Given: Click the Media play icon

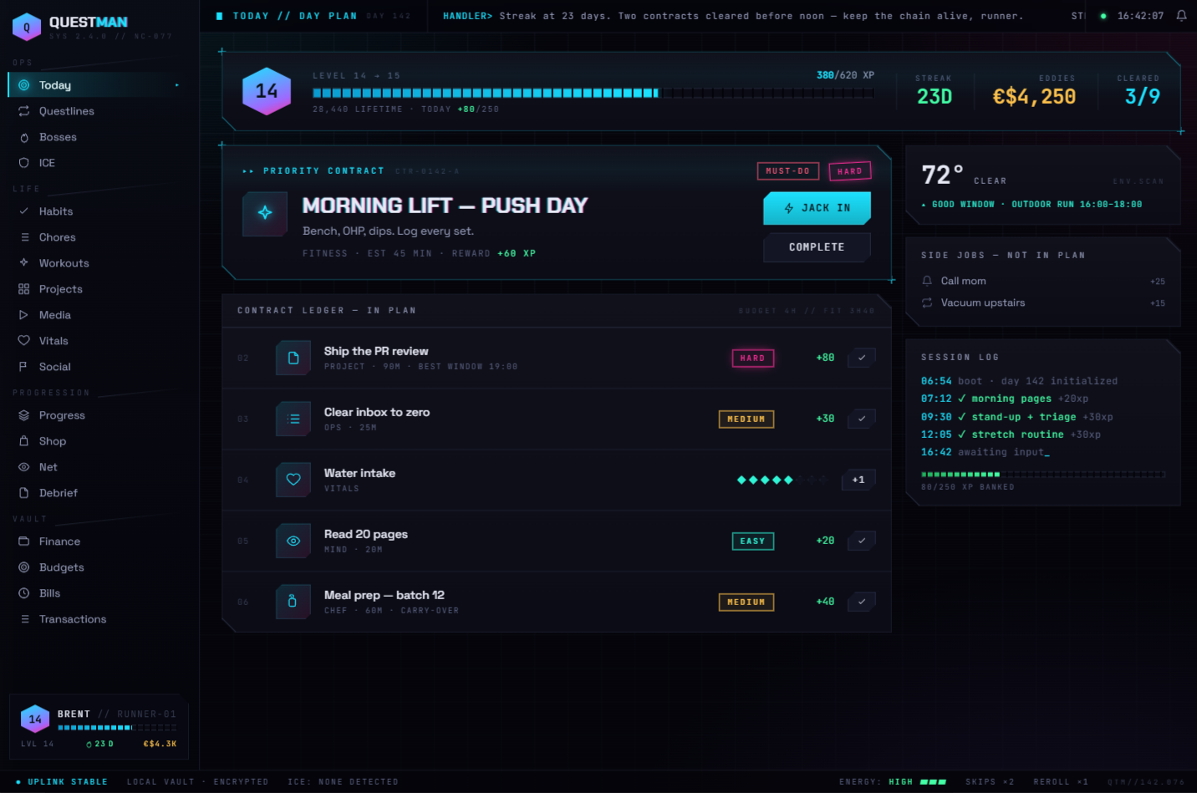Looking at the screenshot, I should (24, 315).
